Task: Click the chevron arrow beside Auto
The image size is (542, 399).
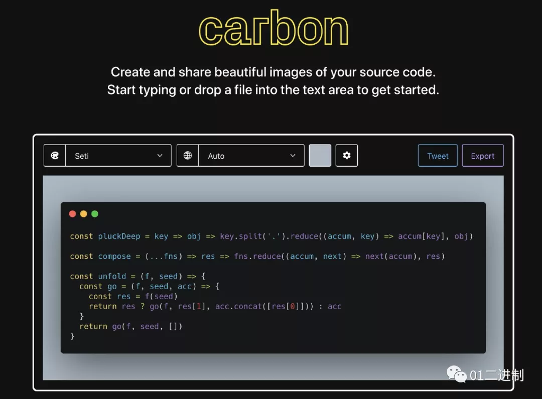Action: (293, 156)
